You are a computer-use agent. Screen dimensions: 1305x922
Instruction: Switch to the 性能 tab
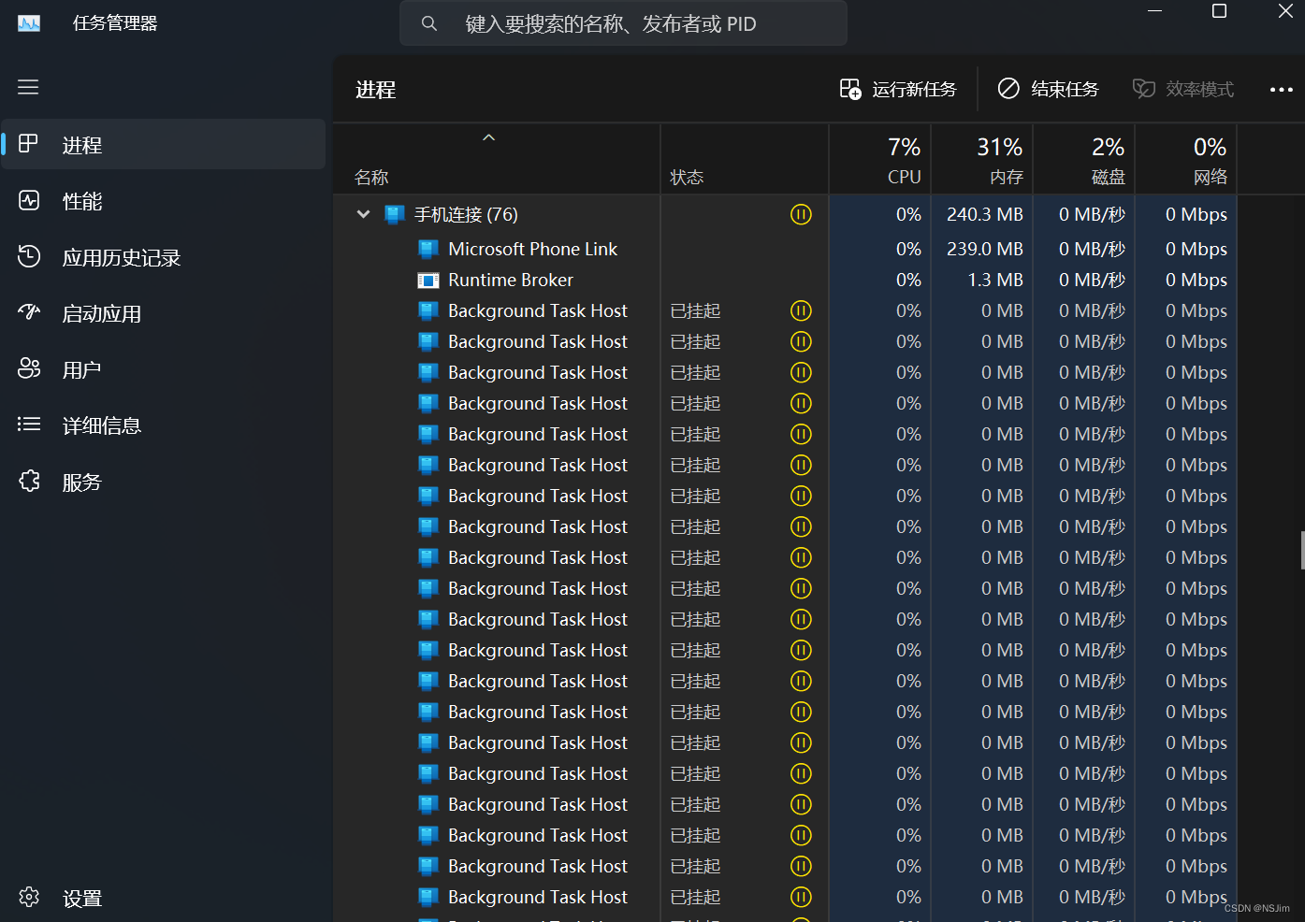coord(164,201)
